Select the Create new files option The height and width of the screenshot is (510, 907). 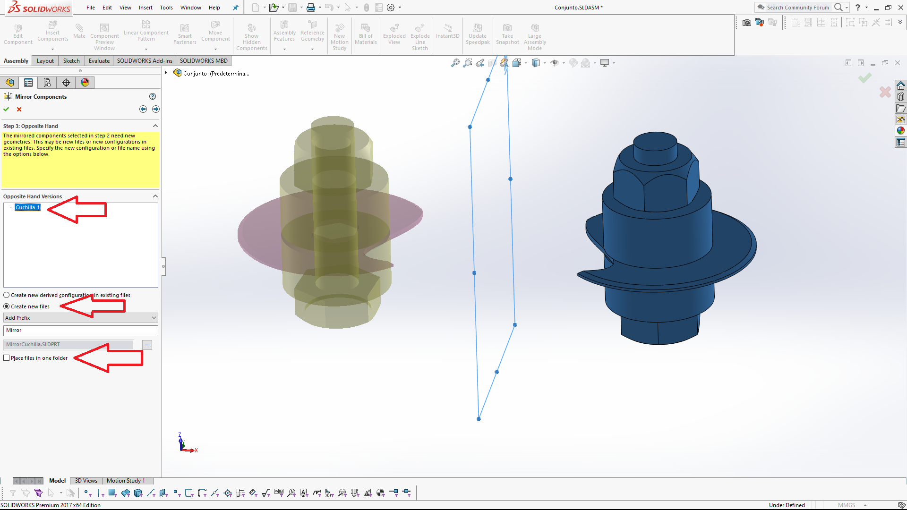pyautogui.click(x=7, y=306)
